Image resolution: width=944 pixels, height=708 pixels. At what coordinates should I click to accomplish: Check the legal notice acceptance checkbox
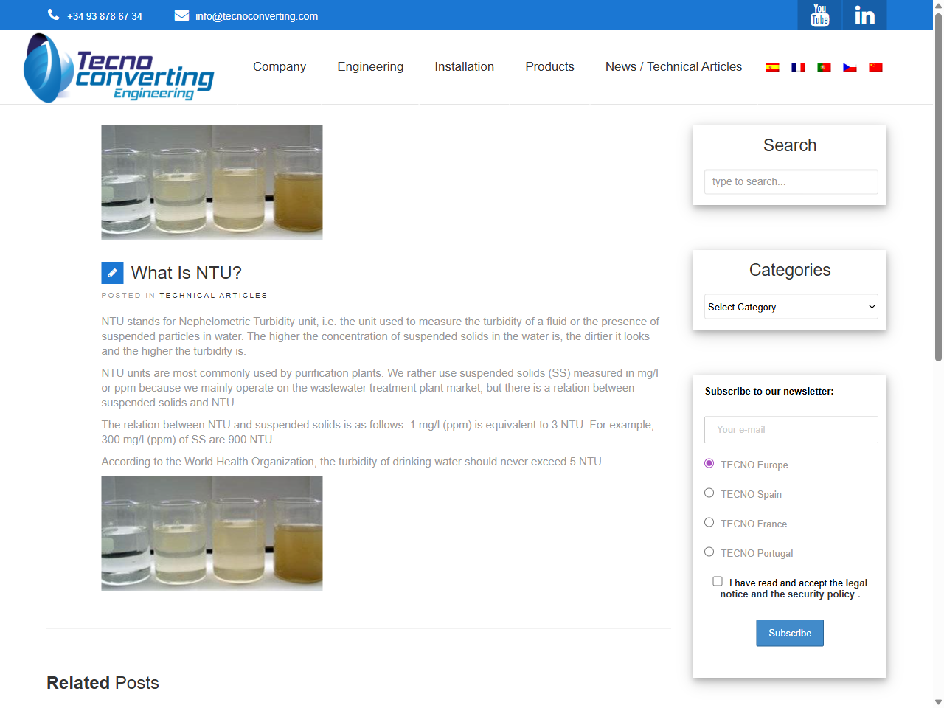tap(717, 580)
